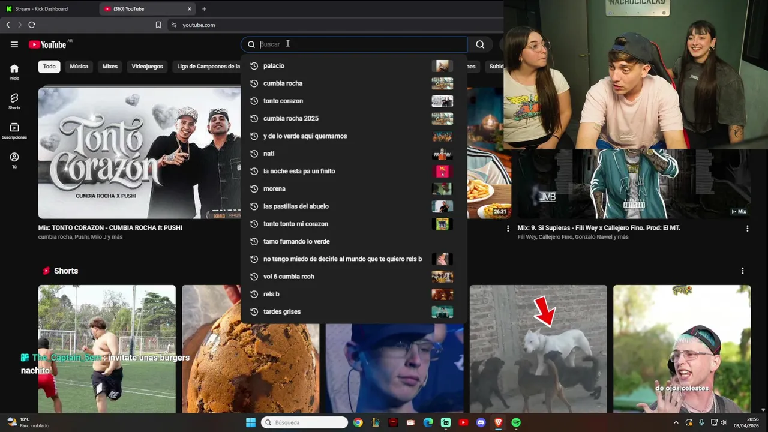Choose 'tonto corazon' search suggestion

[x=354, y=101]
